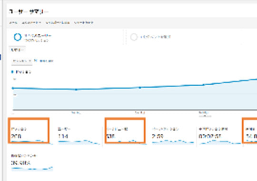Select the Summary tab above the chart
The width and height of the screenshot is (257, 181).
pyautogui.click(x=17, y=50)
